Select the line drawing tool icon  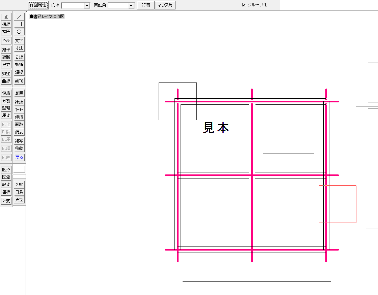pos(19,17)
